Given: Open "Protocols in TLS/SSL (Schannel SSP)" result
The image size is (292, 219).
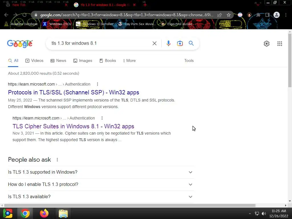Looking at the screenshot, I should [x=74, y=93].
